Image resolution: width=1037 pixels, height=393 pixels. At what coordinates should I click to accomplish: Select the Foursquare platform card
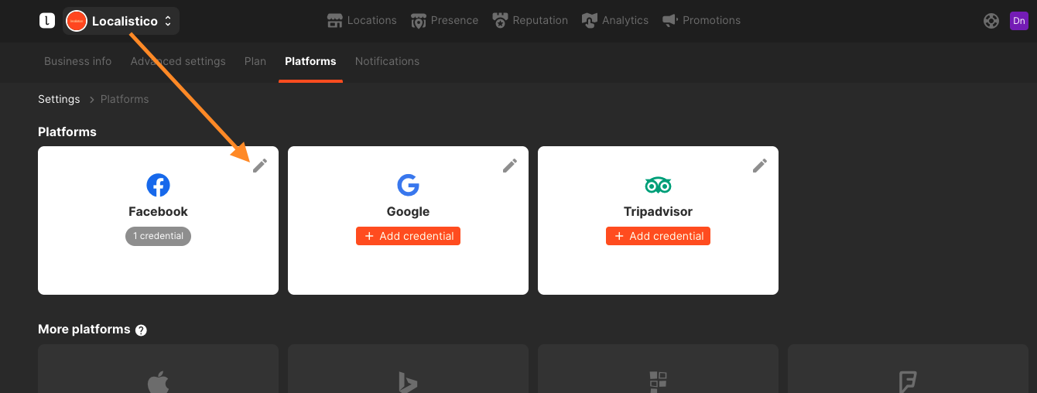click(x=908, y=369)
